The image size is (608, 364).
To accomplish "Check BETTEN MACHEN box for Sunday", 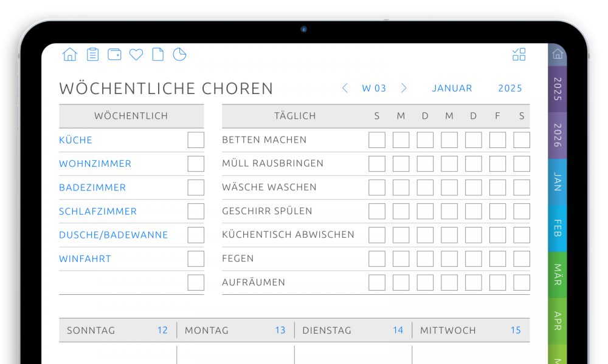I will (377, 140).
